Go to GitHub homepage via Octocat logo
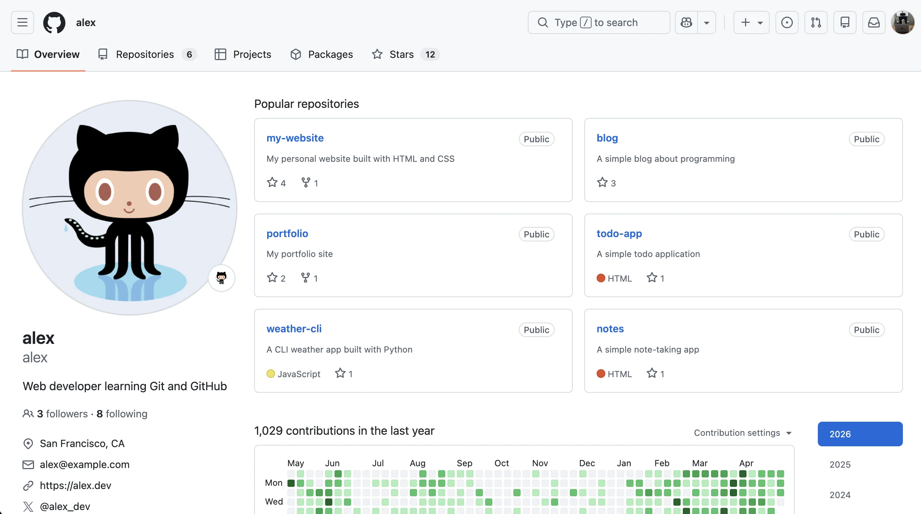Viewport: 921px width, 514px height. 54,22
